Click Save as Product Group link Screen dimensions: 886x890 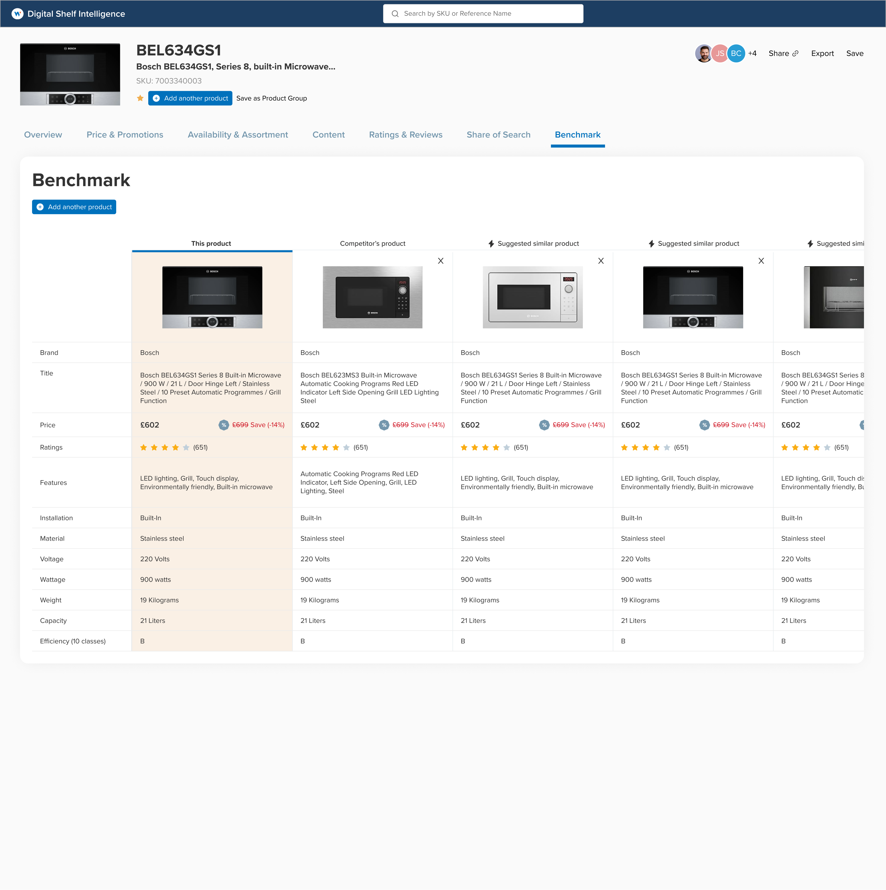point(271,98)
